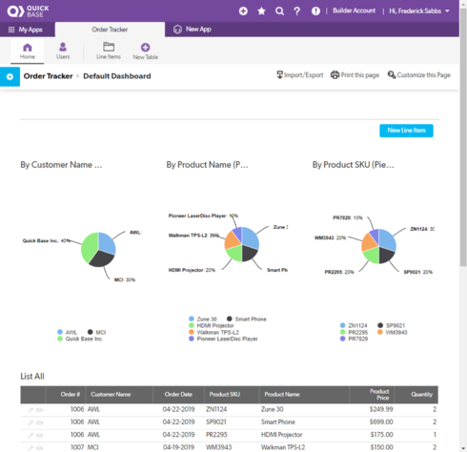Viewport: 467px width, 452px height.
Task: Toggle Zune 30 legend item
Action: pyautogui.click(x=203, y=318)
